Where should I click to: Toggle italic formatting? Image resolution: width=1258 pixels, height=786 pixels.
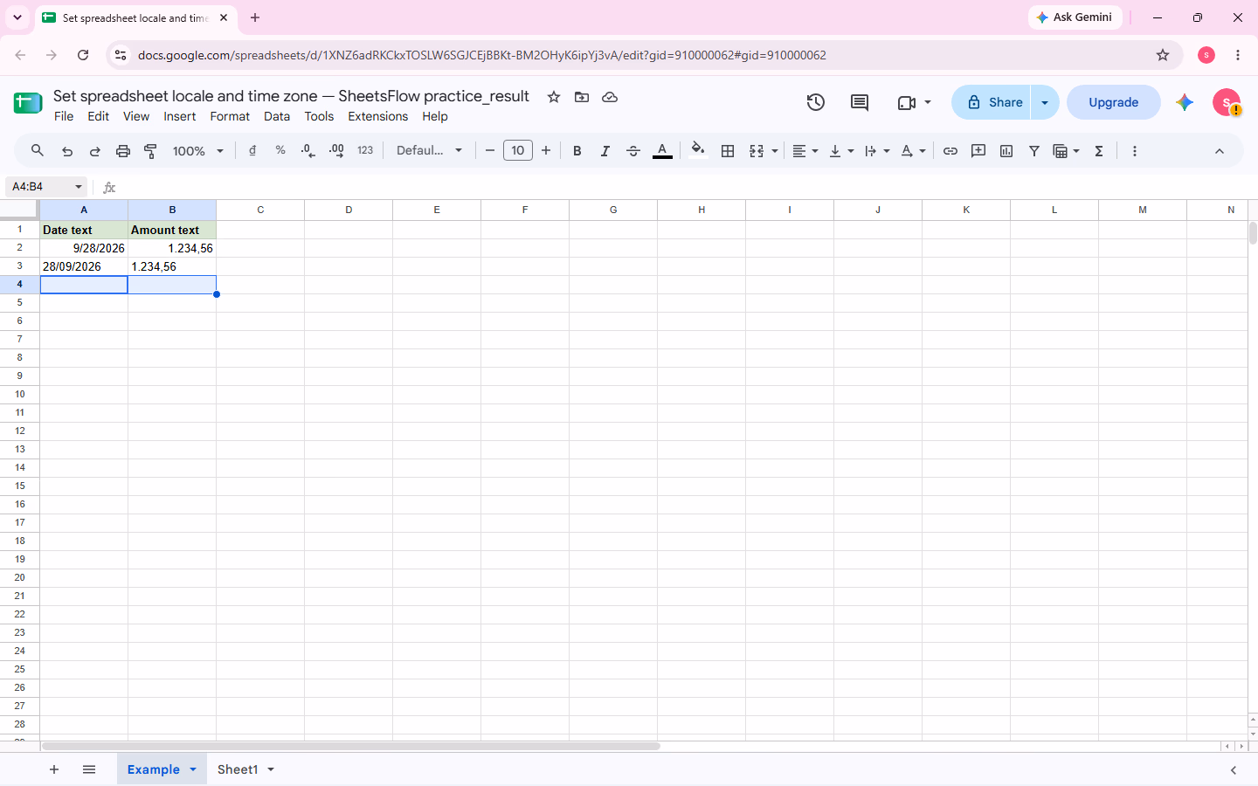pyautogui.click(x=605, y=151)
